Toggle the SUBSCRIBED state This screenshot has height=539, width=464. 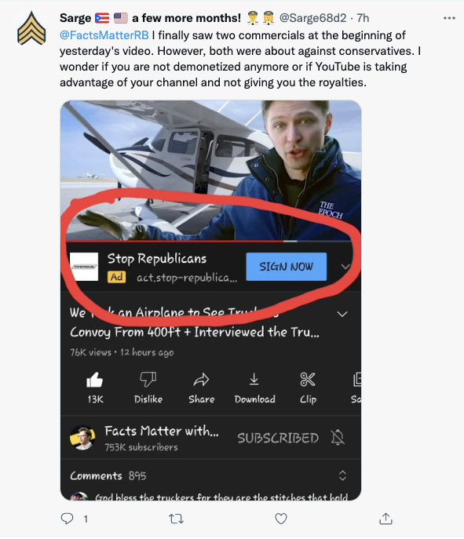click(278, 438)
